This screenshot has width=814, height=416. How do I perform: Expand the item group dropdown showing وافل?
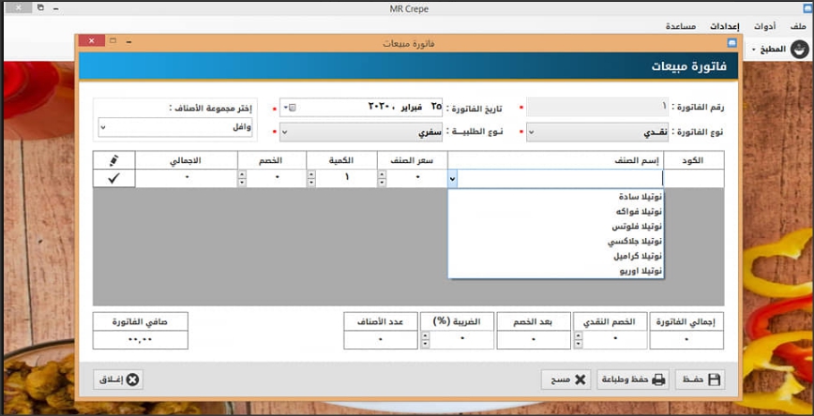(x=102, y=126)
